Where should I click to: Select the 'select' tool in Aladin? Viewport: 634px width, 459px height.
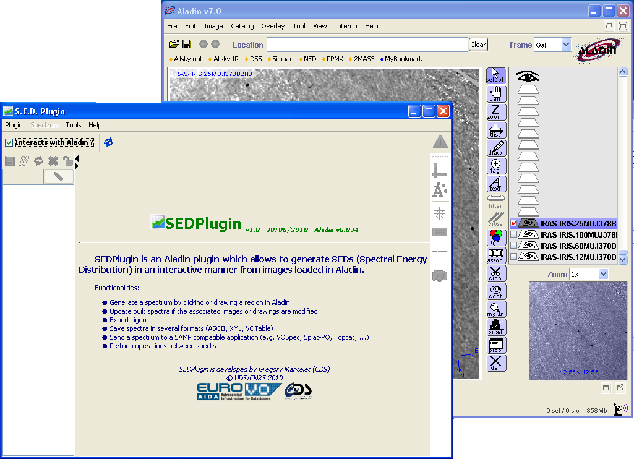click(495, 75)
